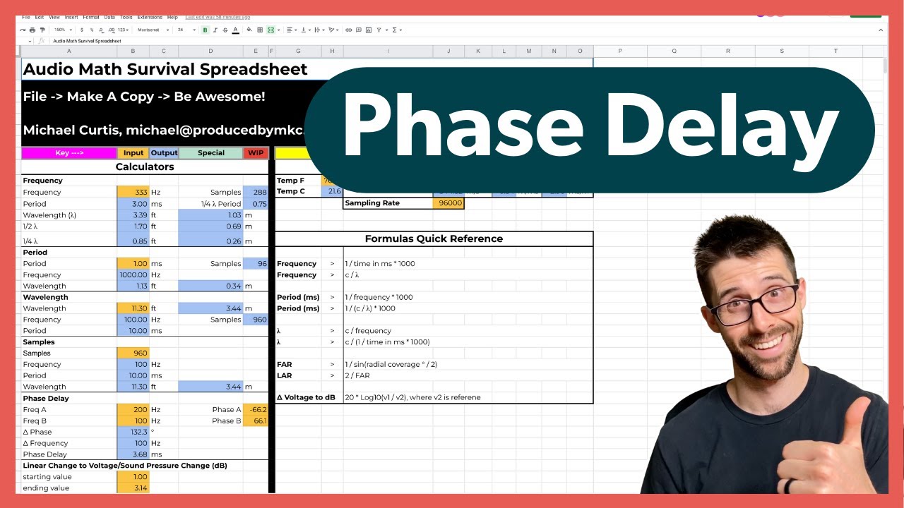Open the horizontal align dropdown
This screenshot has height=508, width=904.
click(292, 30)
